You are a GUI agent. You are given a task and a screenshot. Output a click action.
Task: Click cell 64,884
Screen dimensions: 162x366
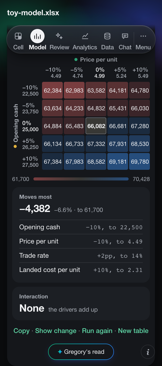click(53, 126)
